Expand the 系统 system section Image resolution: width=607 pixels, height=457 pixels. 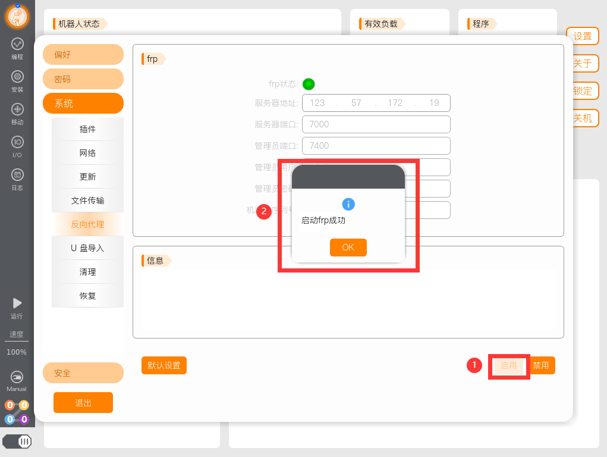(x=83, y=103)
